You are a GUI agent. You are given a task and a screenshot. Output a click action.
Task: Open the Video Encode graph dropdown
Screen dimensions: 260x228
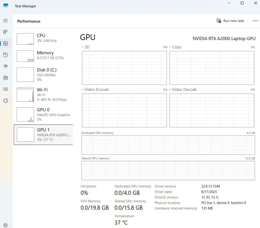point(95,90)
